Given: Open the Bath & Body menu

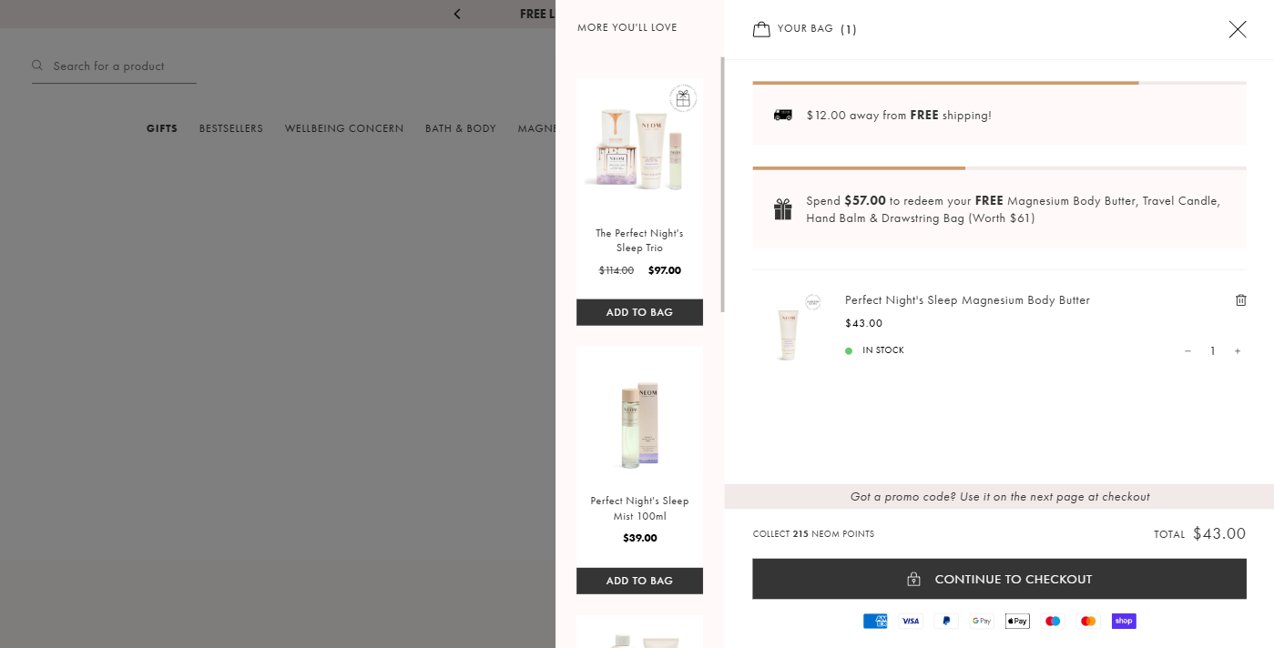Looking at the screenshot, I should (x=461, y=128).
